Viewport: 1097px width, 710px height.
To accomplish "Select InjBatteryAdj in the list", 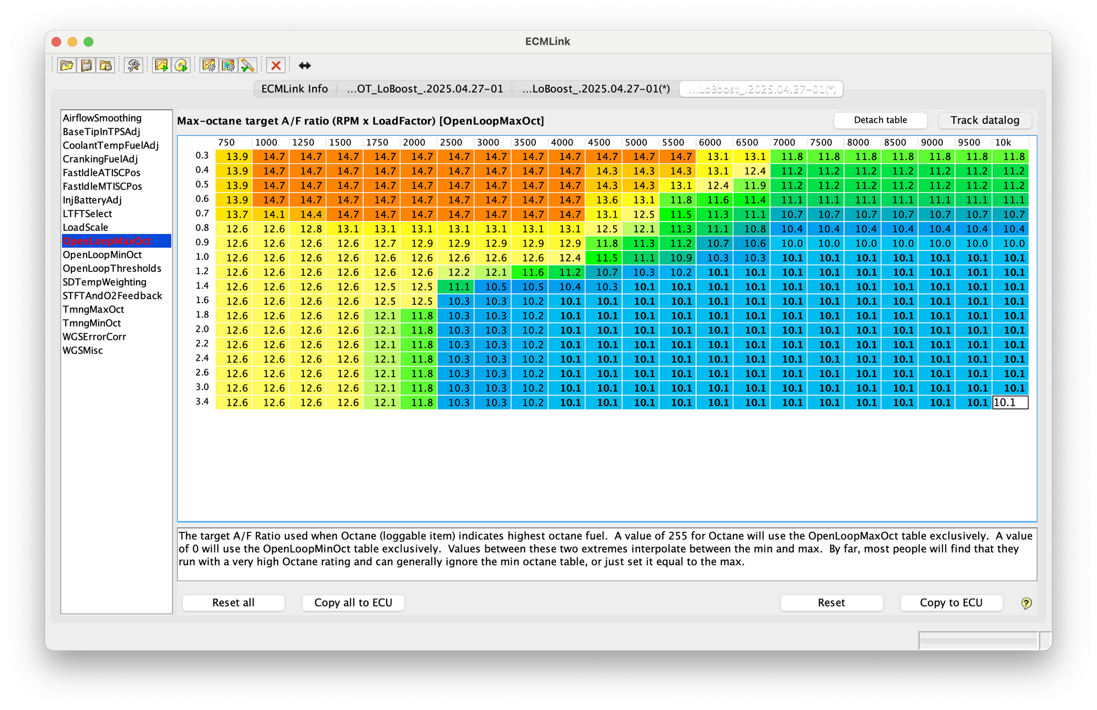I will [116, 200].
